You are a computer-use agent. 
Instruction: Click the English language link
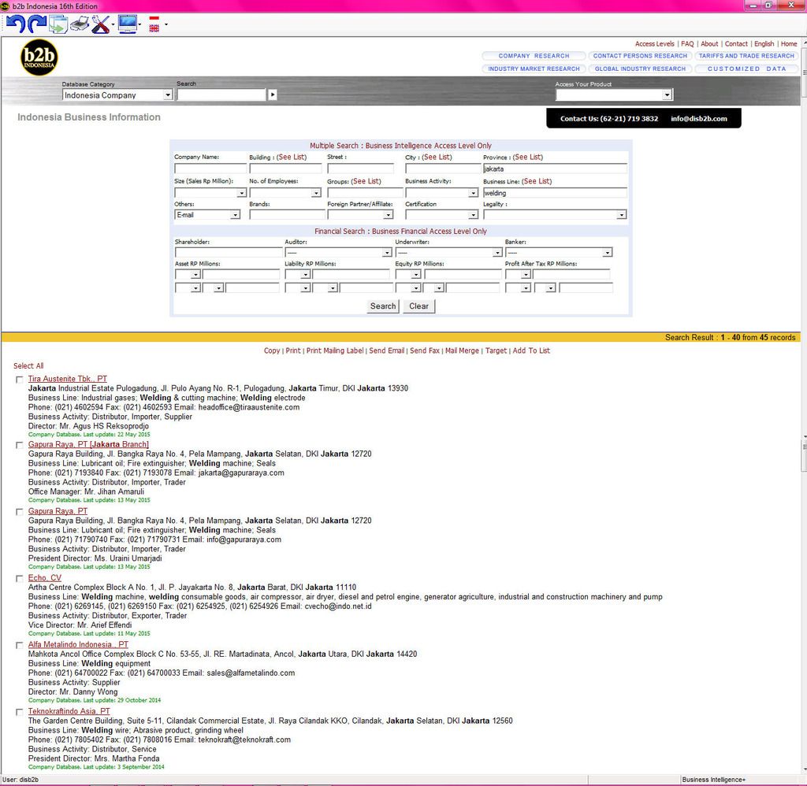[x=764, y=44]
